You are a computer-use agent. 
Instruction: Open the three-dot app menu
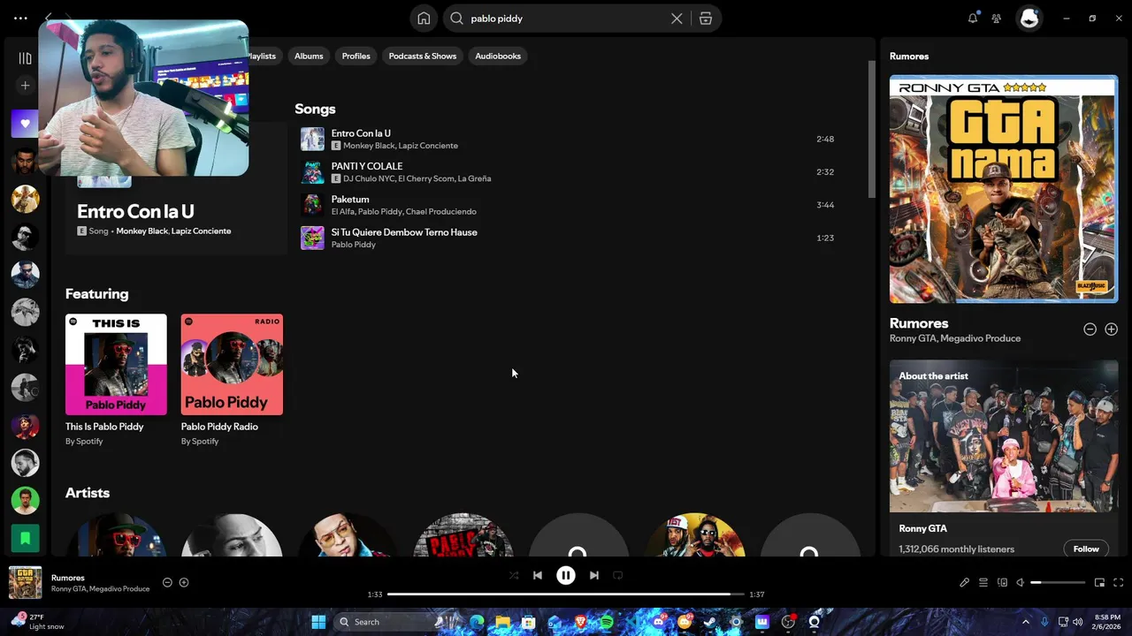pyautogui.click(x=20, y=18)
